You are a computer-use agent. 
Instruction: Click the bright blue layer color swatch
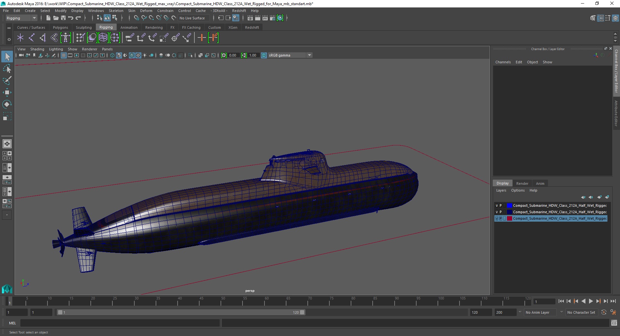click(x=510, y=205)
